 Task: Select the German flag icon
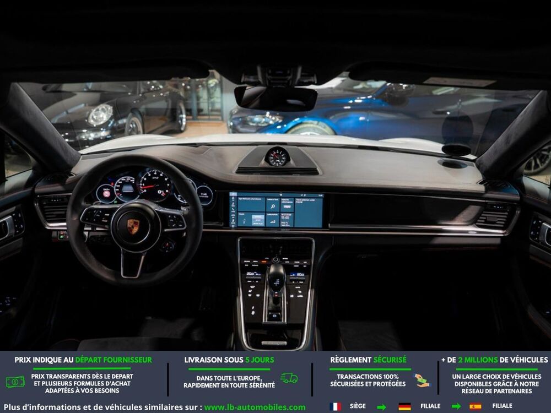click(x=404, y=406)
